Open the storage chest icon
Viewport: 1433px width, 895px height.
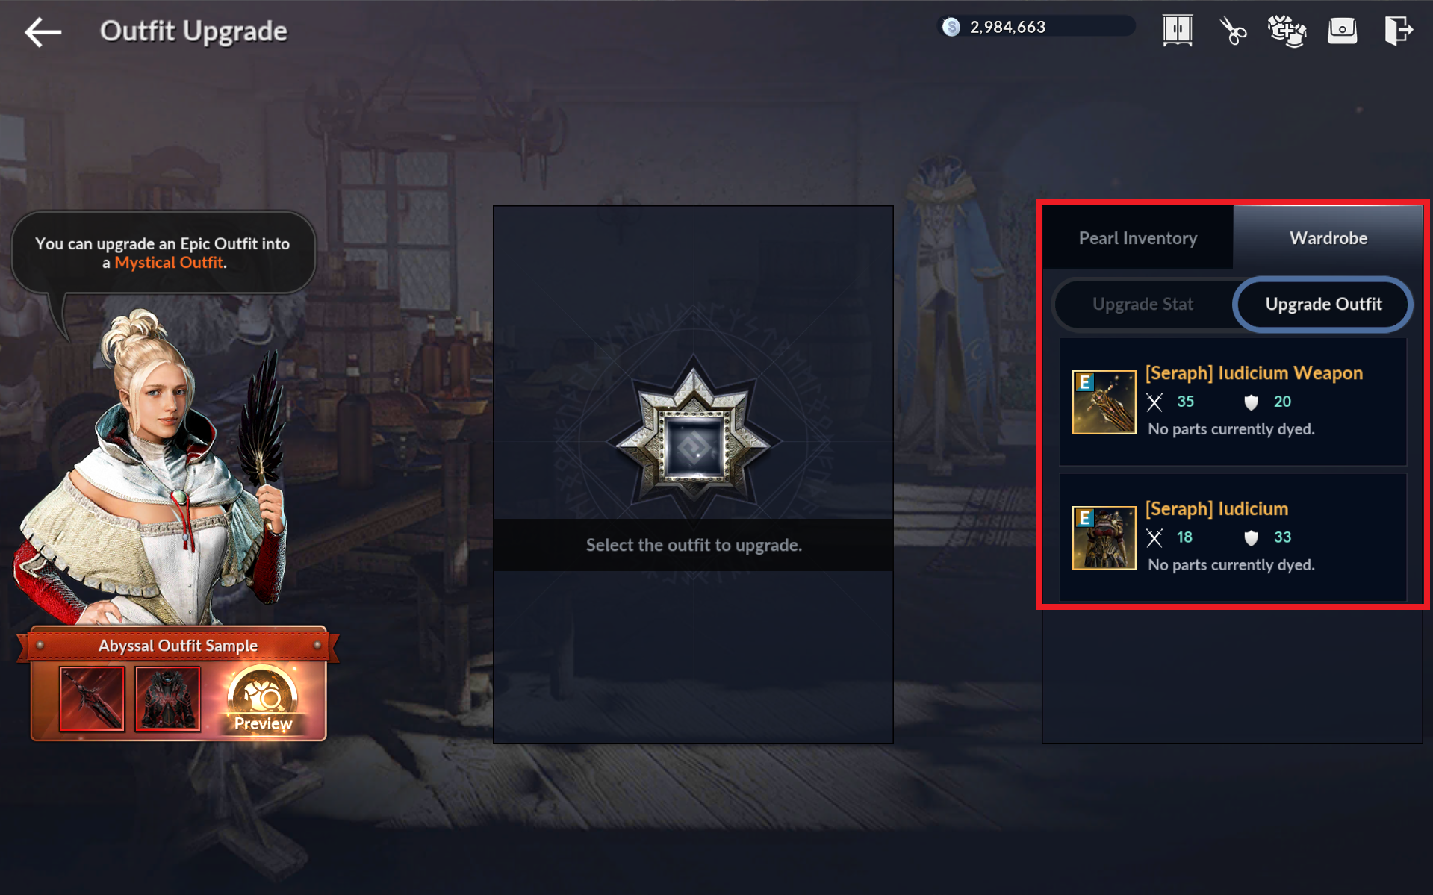(x=1342, y=31)
